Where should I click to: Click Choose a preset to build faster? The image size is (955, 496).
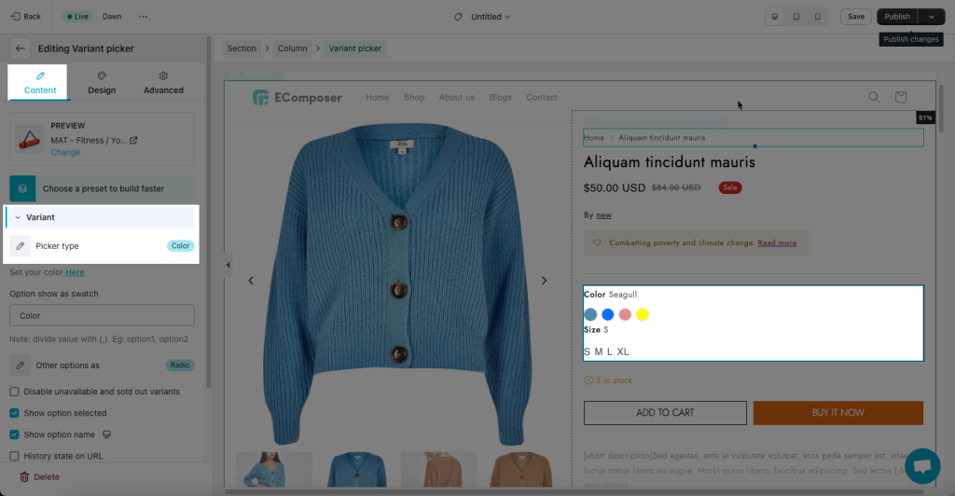point(102,188)
